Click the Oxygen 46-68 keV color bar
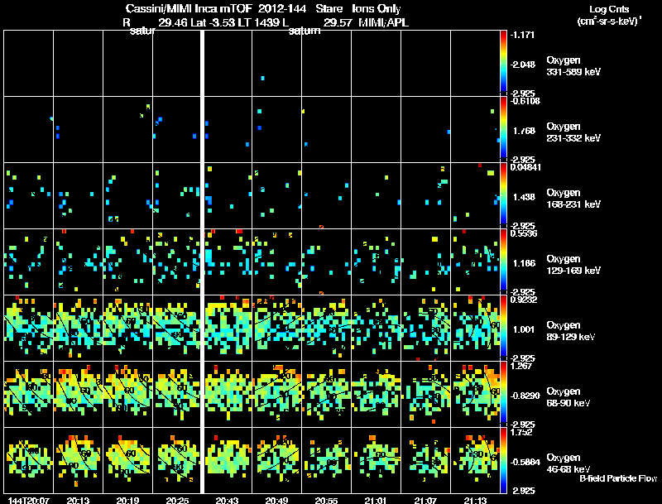 (503, 460)
